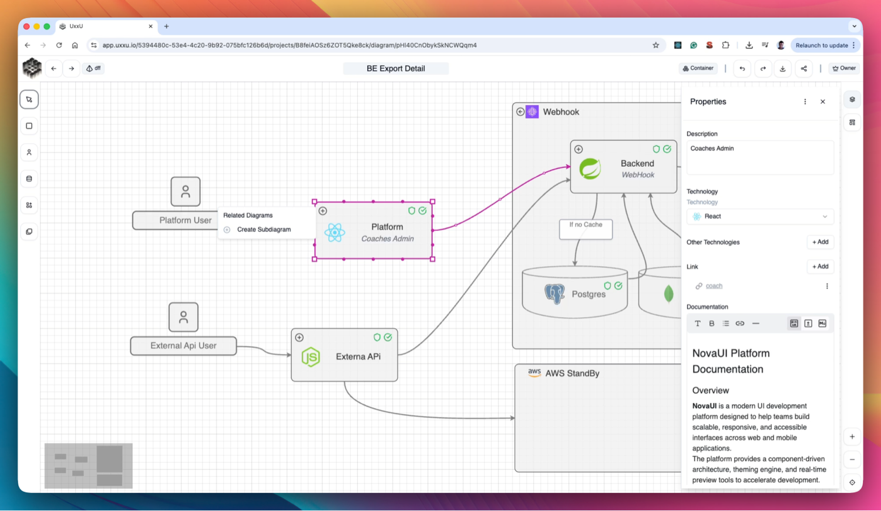The height and width of the screenshot is (511, 881).
Task: Add an entry to Other Technologies
Action: click(x=820, y=242)
